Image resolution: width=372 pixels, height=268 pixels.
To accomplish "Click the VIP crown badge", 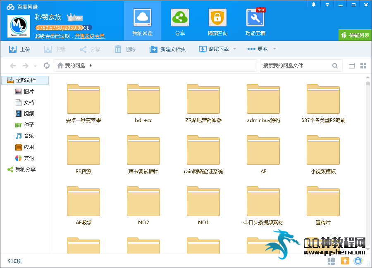I will (74, 17).
